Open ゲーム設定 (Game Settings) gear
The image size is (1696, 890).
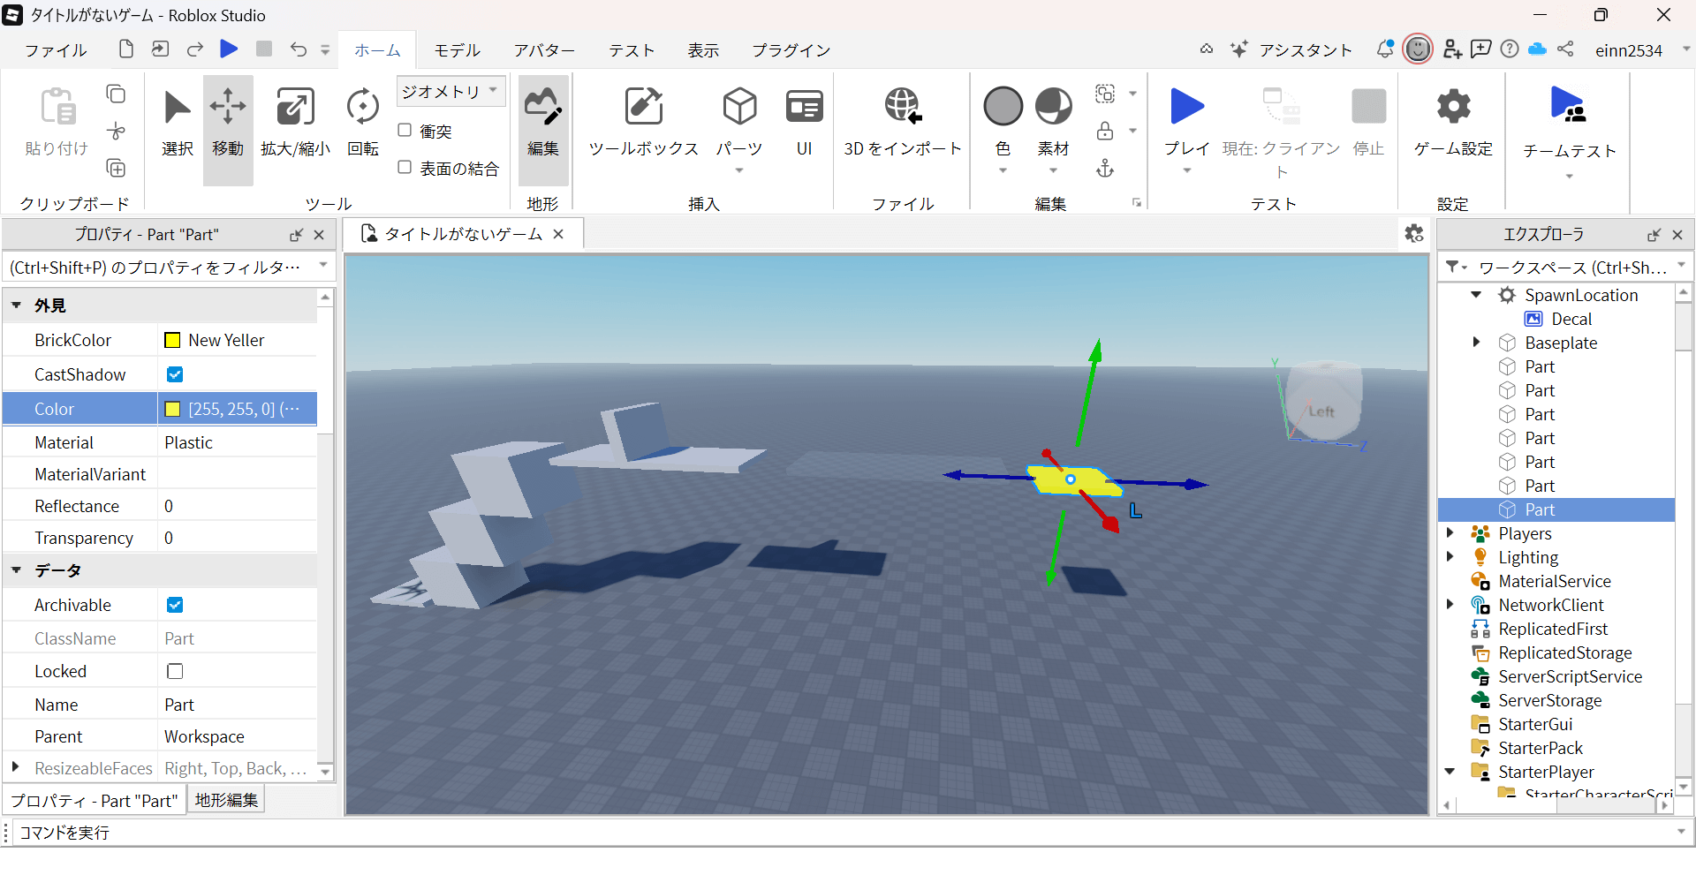[1453, 107]
